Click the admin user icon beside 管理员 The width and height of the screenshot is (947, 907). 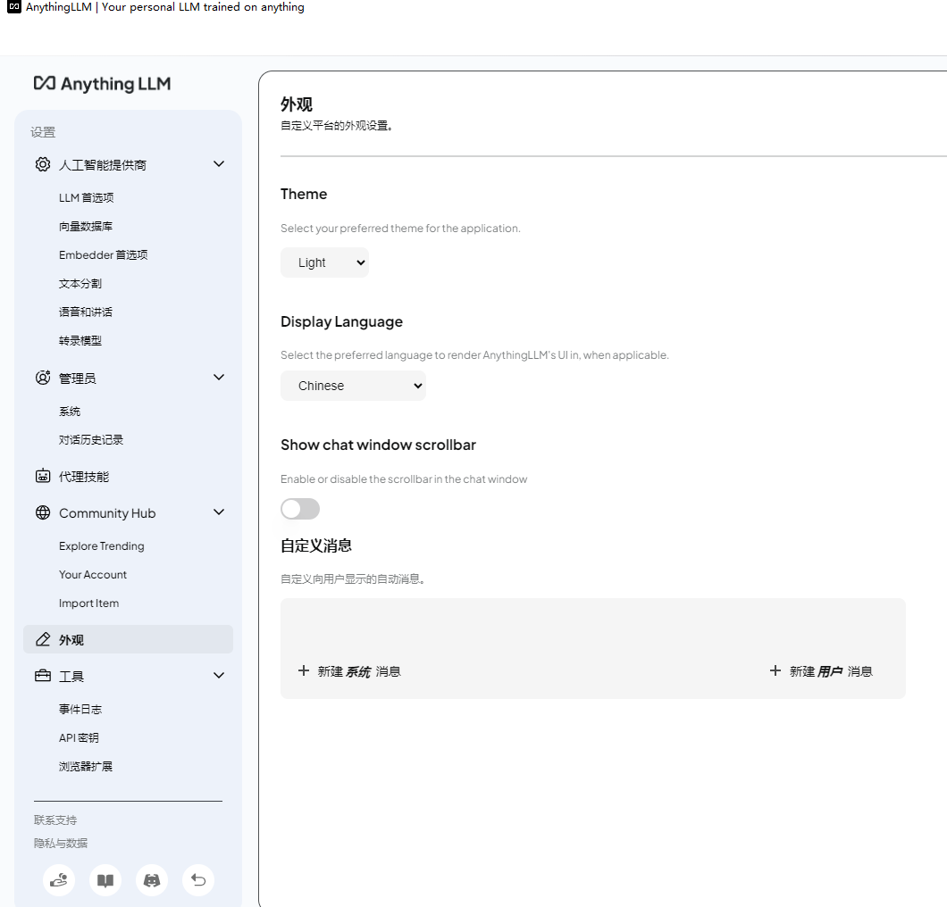click(x=42, y=378)
